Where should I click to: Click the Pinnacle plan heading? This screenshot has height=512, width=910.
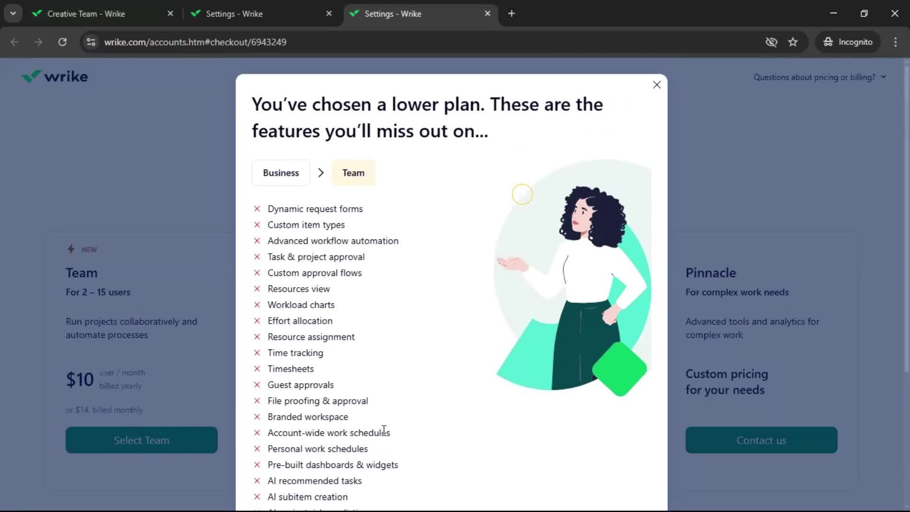710,273
